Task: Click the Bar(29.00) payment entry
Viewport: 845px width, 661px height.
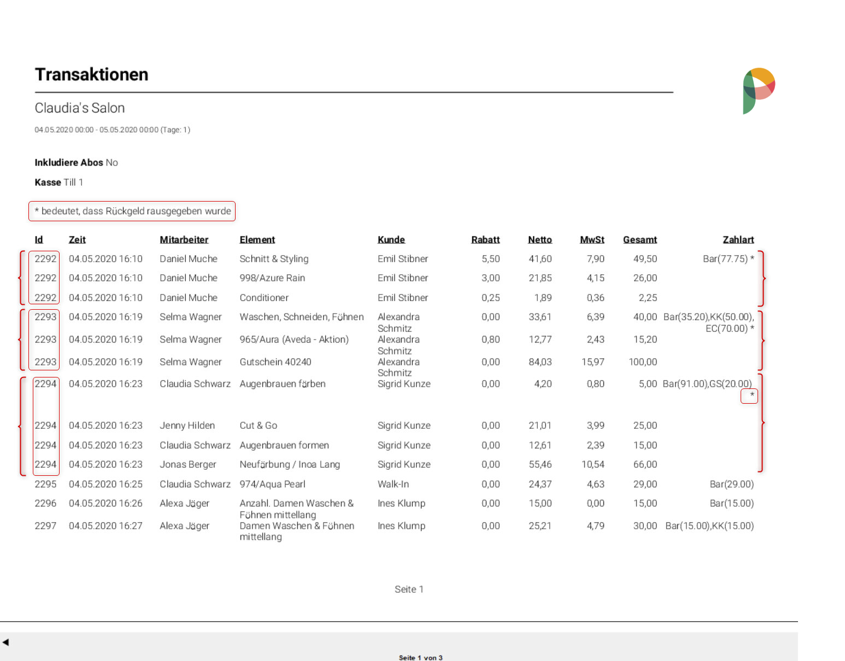Action: (732, 484)
